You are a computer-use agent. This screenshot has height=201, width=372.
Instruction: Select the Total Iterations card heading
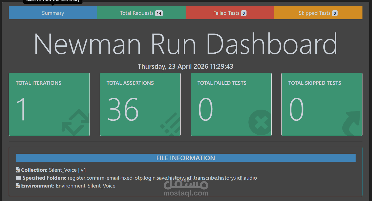tap(39, 83)
